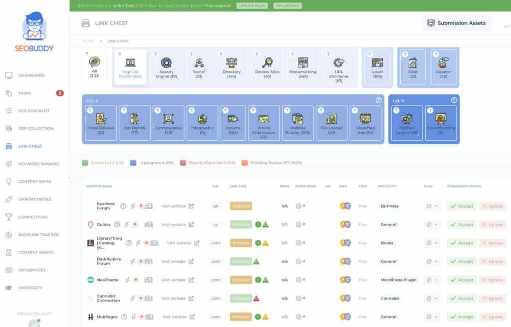
Task: Click the Opportunities rocket icon
Action: [x=9, y=199]
